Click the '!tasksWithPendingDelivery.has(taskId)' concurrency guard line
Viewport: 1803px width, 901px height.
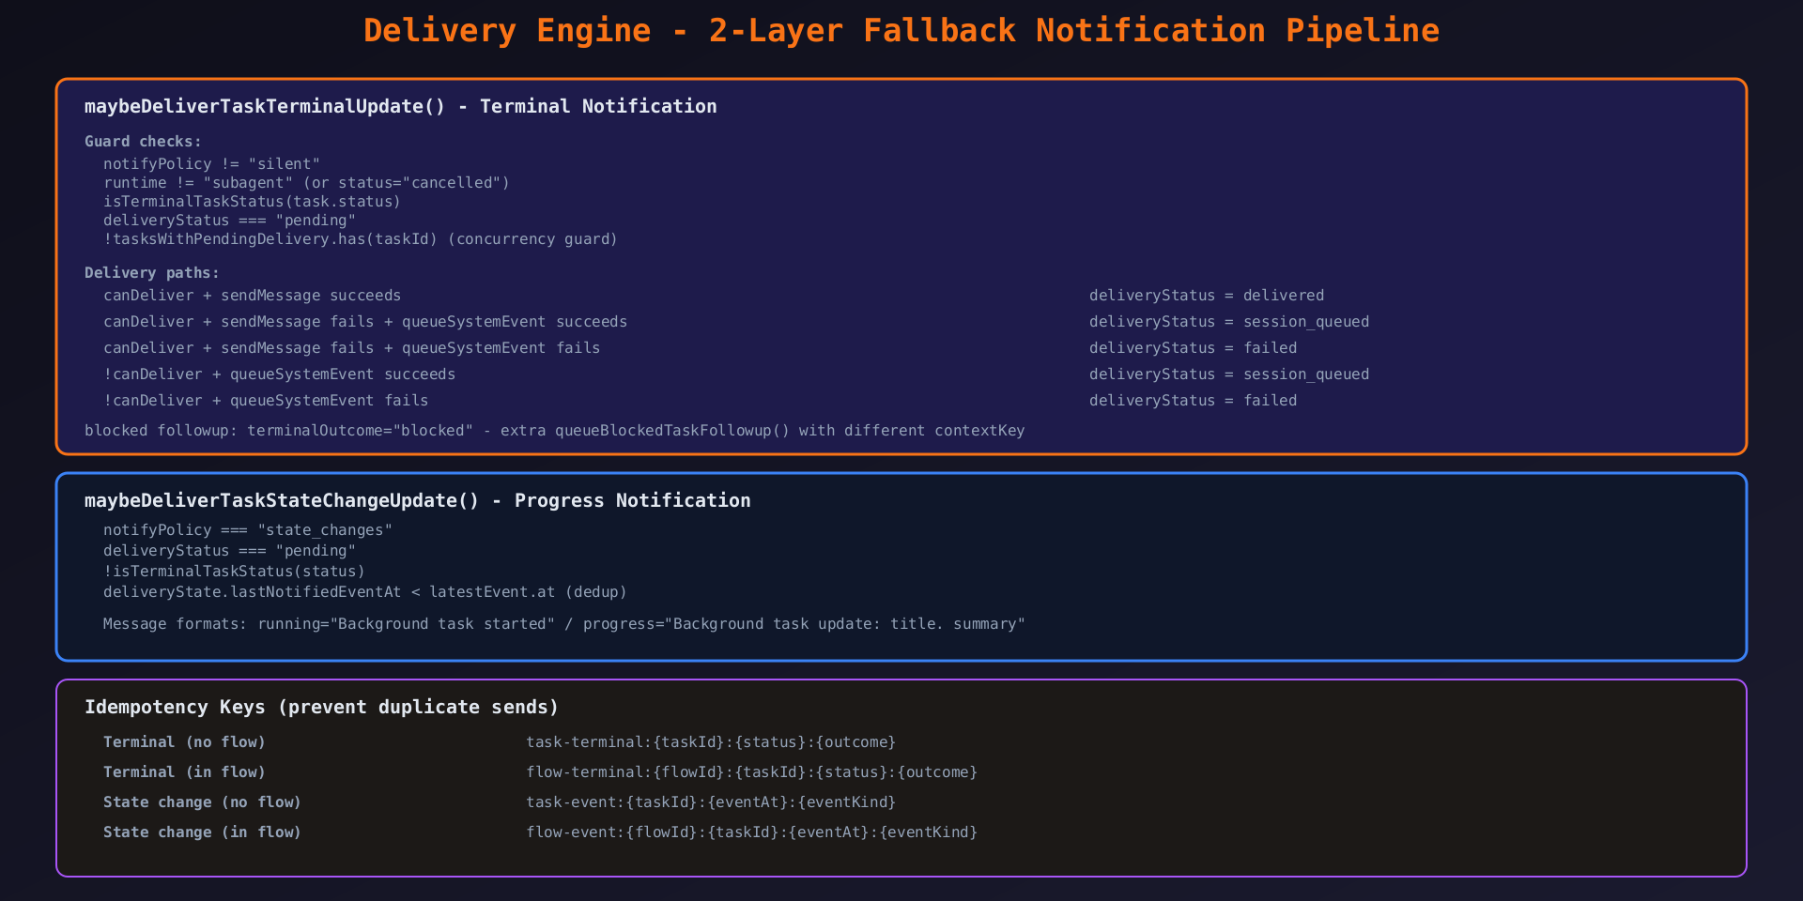361,238
